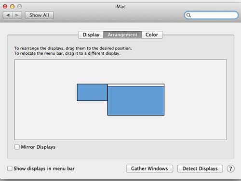The height and width of the screenshot is (181, 241).
Task: Select the larger right display rectangle
Action: coord(136,101)
